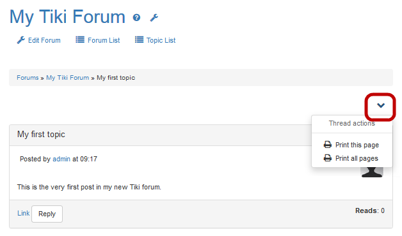Click the help question mark icon
This screenshot has width=402, height=236.
coord(136,17)
